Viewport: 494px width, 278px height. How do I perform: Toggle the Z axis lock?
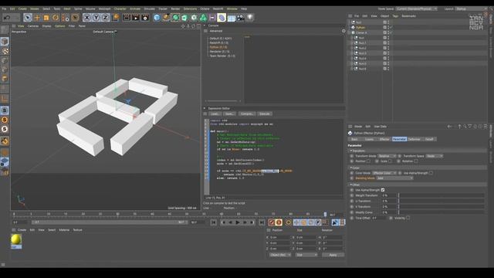click(x=105, y=18)
